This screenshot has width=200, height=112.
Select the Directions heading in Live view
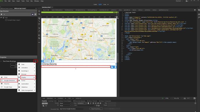[50, 64]
